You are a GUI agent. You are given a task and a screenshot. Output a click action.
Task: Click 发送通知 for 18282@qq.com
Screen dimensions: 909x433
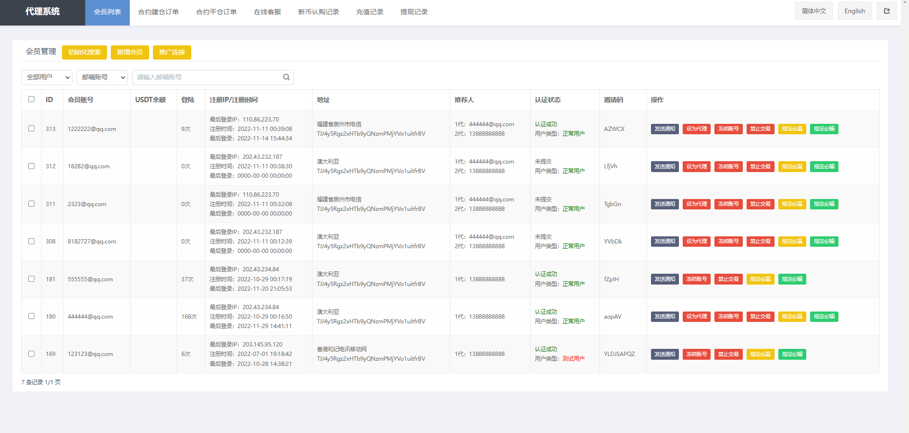click(x=665, y=166)
